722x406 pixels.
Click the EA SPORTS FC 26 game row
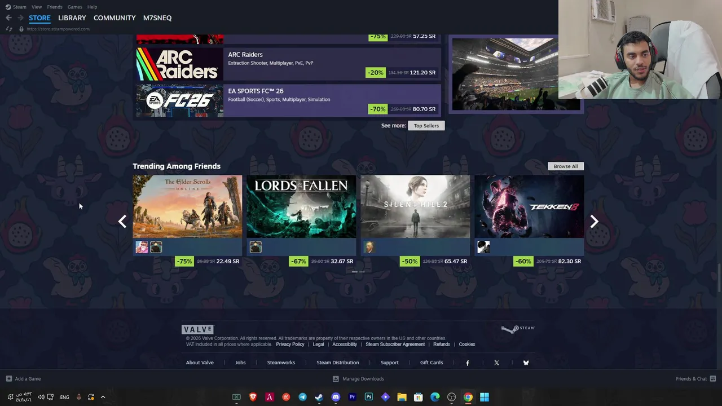point(288,100)
